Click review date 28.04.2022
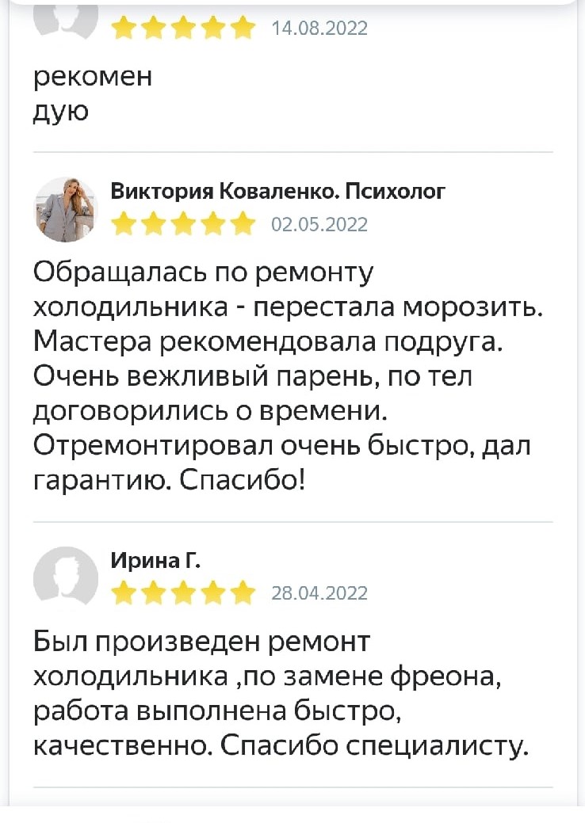Viewport: 585px width, 823px height. (x=319, y=593)
